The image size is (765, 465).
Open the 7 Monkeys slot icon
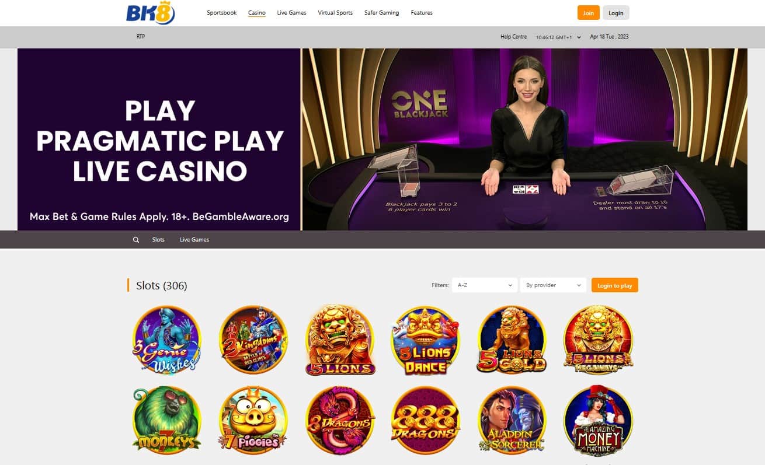pyautogui.click(x=167, y=420)
